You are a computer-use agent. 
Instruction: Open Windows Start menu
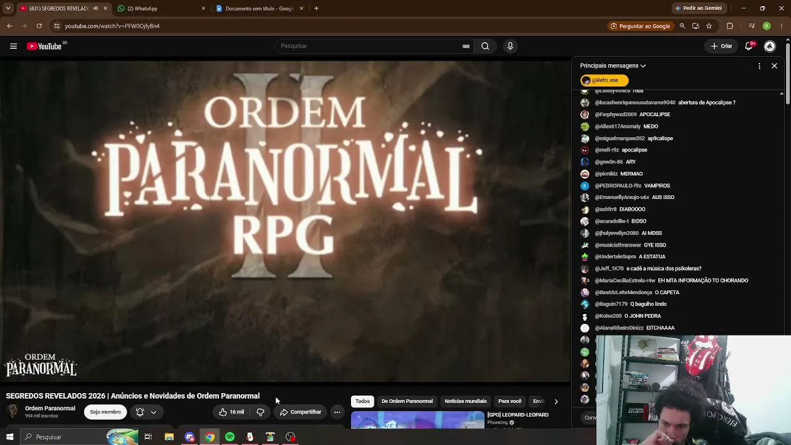click(9, 437)
